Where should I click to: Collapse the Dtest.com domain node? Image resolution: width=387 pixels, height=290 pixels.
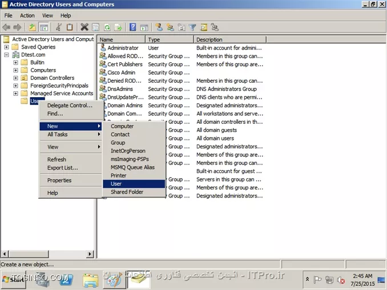click(x=6, y=55)
